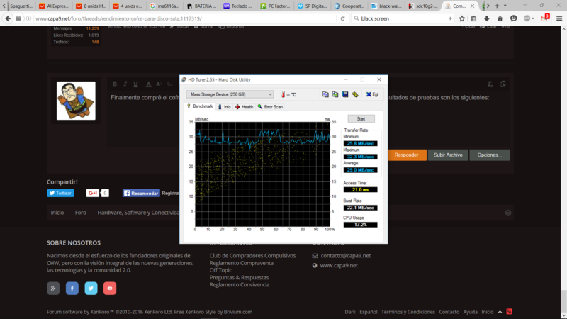This screenshot has width=567, height=319.
Task: Click the Foro breadcrumb link
Action: (81, 212)
